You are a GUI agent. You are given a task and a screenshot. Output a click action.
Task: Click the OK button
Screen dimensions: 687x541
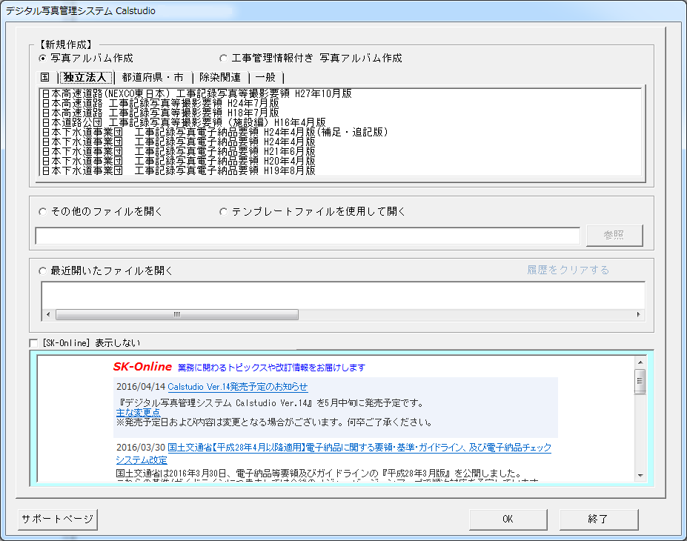point(508,519)
